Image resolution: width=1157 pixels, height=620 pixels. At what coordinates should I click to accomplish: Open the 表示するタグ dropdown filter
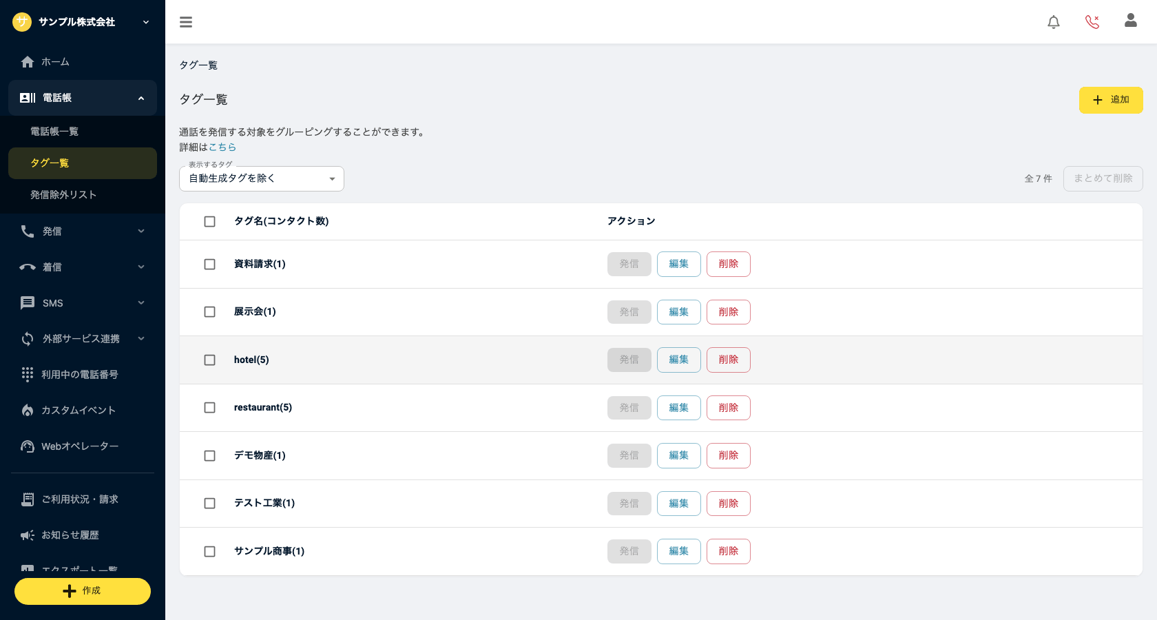coord(262,178)
